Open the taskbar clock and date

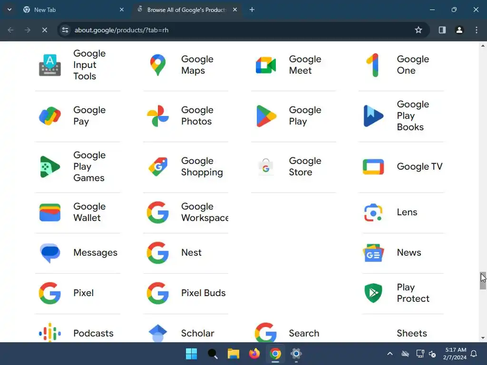455,354
